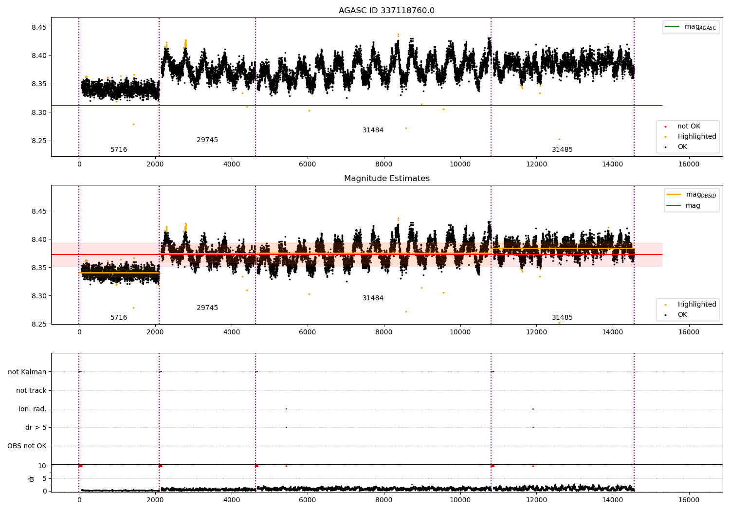Click the "5" tick on the dr axis
Image resolution: width=730 pixels, height=511 pixels.
[45, 478]
